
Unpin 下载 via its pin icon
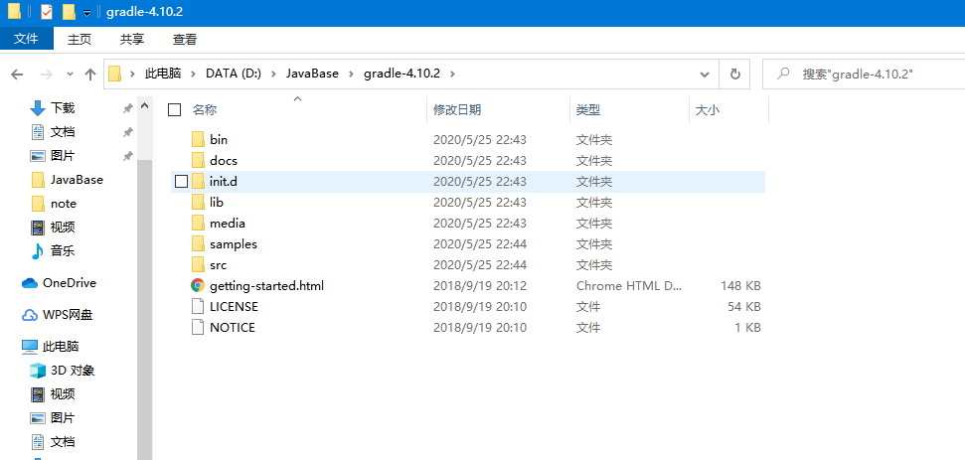[x=127, y=109]
